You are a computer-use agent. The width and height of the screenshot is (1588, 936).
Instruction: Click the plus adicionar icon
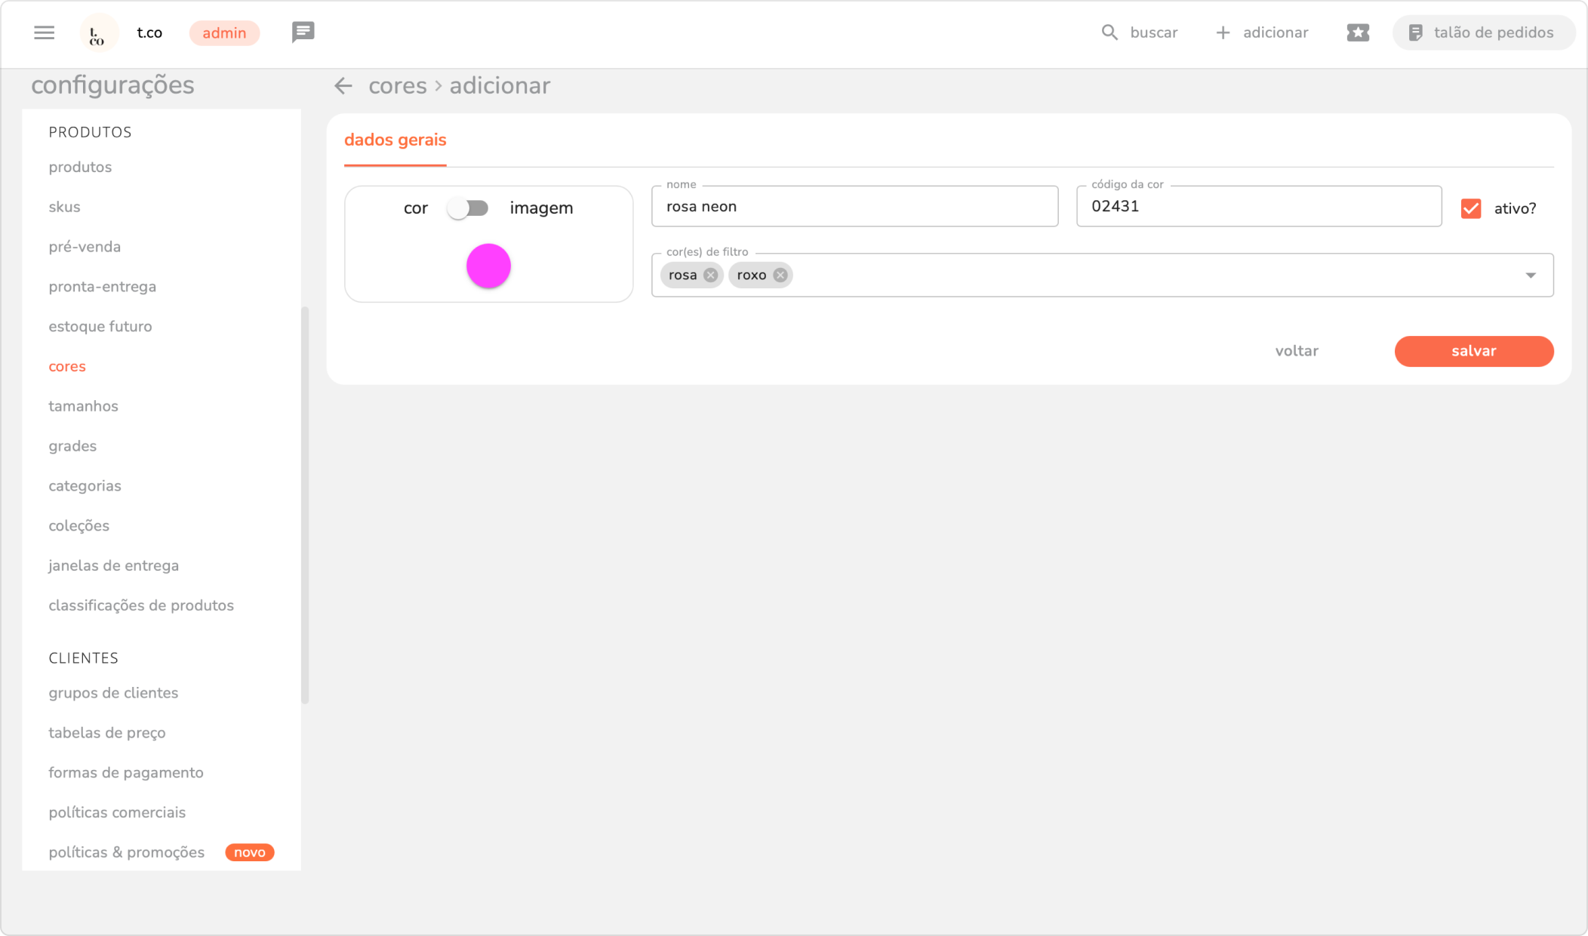pyautogui.click(x=1223, y=32)
